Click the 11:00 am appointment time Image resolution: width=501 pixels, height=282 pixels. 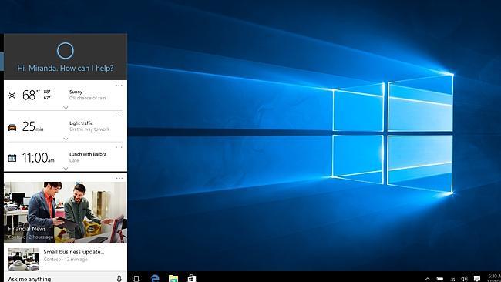pyautogui.click(x=38, y=158)
